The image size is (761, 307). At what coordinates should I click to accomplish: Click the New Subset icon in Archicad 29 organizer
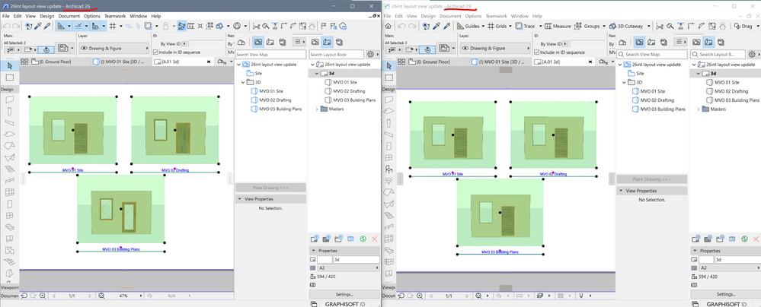click(x=720, y=239)
